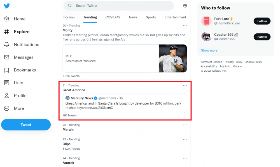
Task: Switch to the Sports tab
Action: point(151,17)
